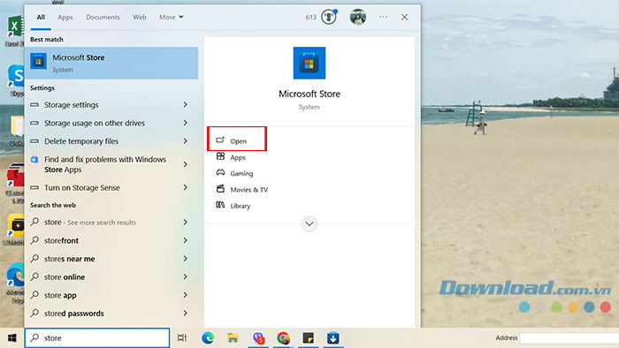Expand the 'store online' suggestion arrow

[185, 276]
